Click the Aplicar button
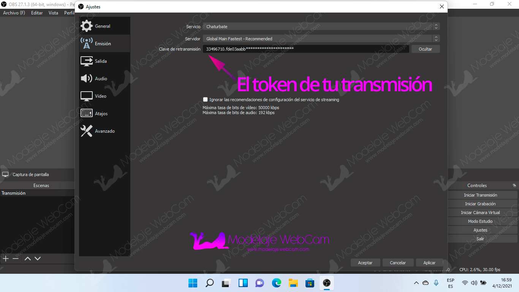The image size is (519, 292). (429, 263)
